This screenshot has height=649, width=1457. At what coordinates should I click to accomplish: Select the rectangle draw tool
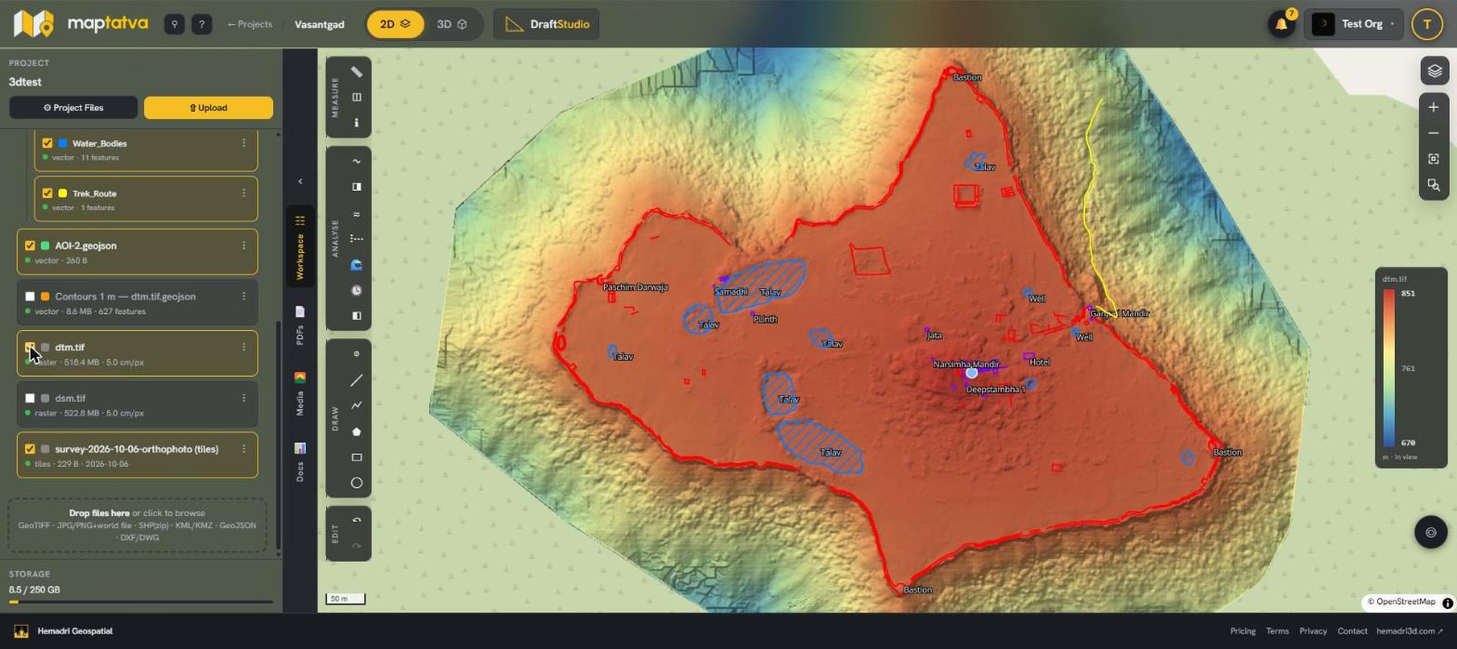pyautogui.click(x=357, y=457)
